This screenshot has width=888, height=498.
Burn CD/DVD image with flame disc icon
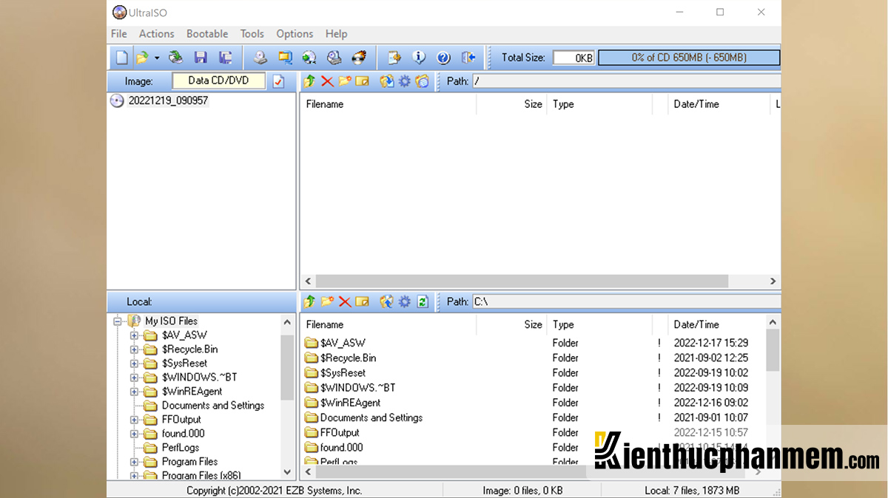pos(359,58)
